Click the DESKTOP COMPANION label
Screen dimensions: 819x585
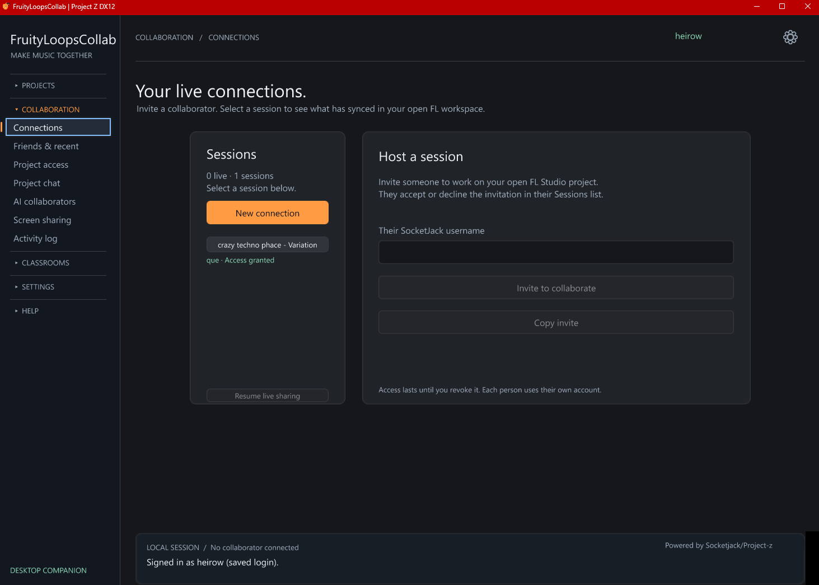(48, 570)
